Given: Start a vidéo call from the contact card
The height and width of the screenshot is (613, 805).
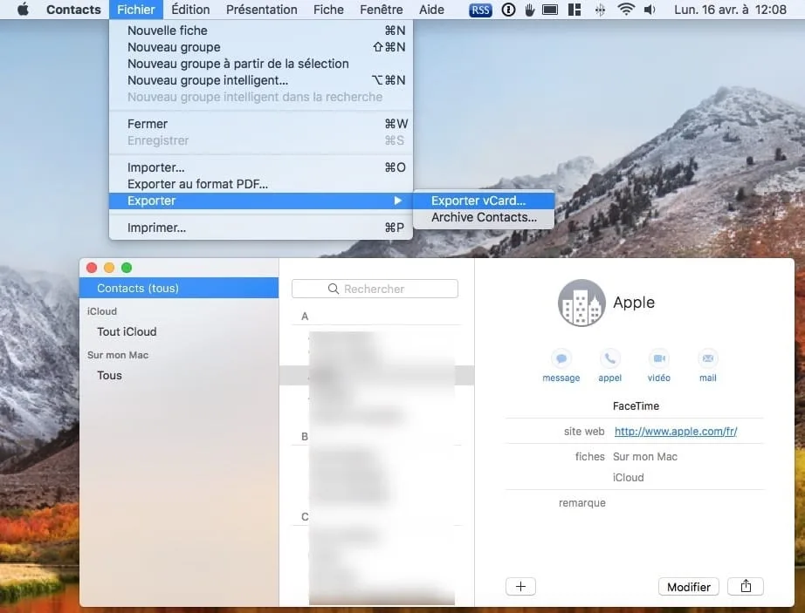Looking at the screenshot, I should click(x=658, y=359).
